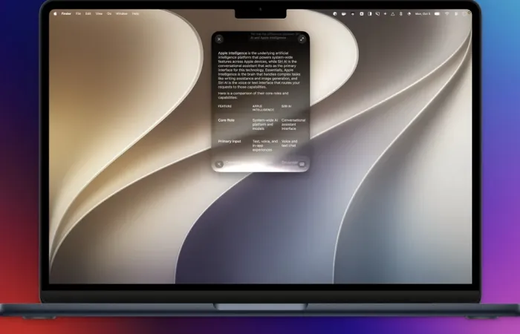The width and height of the screenshot is (520, 334).
Task: Click the "Primary Input" row label
Action: point(230,142)
